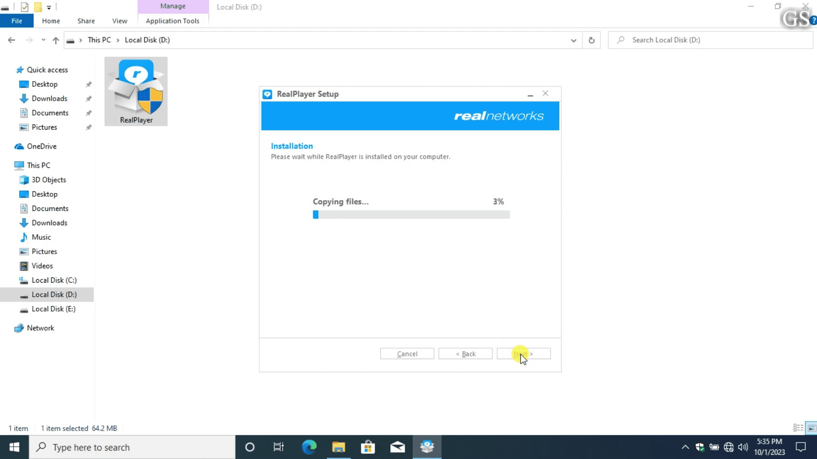The height and width of the screenshot is (459, 817).
Task: Open Windows Security tray icon
Action: coord(700,447)
